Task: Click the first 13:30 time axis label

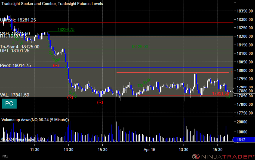Action: [69, 150]
